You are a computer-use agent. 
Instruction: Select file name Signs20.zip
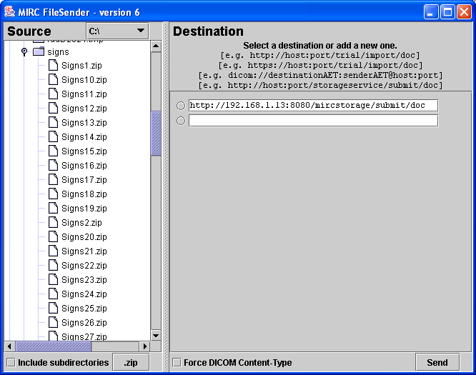pyautogui.click(x=84, y=237)
